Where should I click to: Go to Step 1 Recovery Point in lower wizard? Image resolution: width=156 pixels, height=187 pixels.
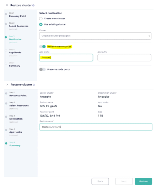[x=18, y=94]
